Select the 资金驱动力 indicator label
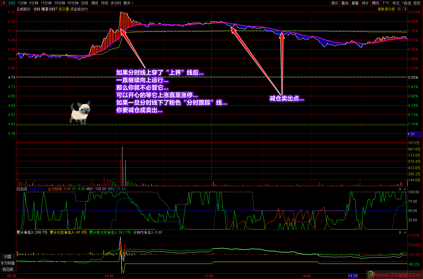This screenshot has width=423, height=279. (79, 9)
